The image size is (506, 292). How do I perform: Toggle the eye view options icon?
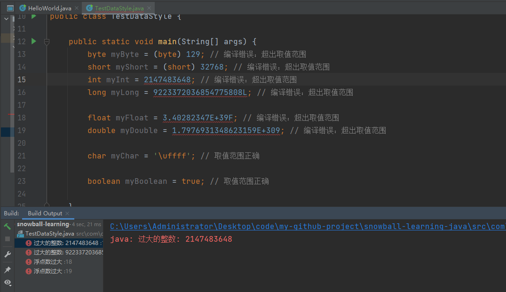(x=8, y=283)
